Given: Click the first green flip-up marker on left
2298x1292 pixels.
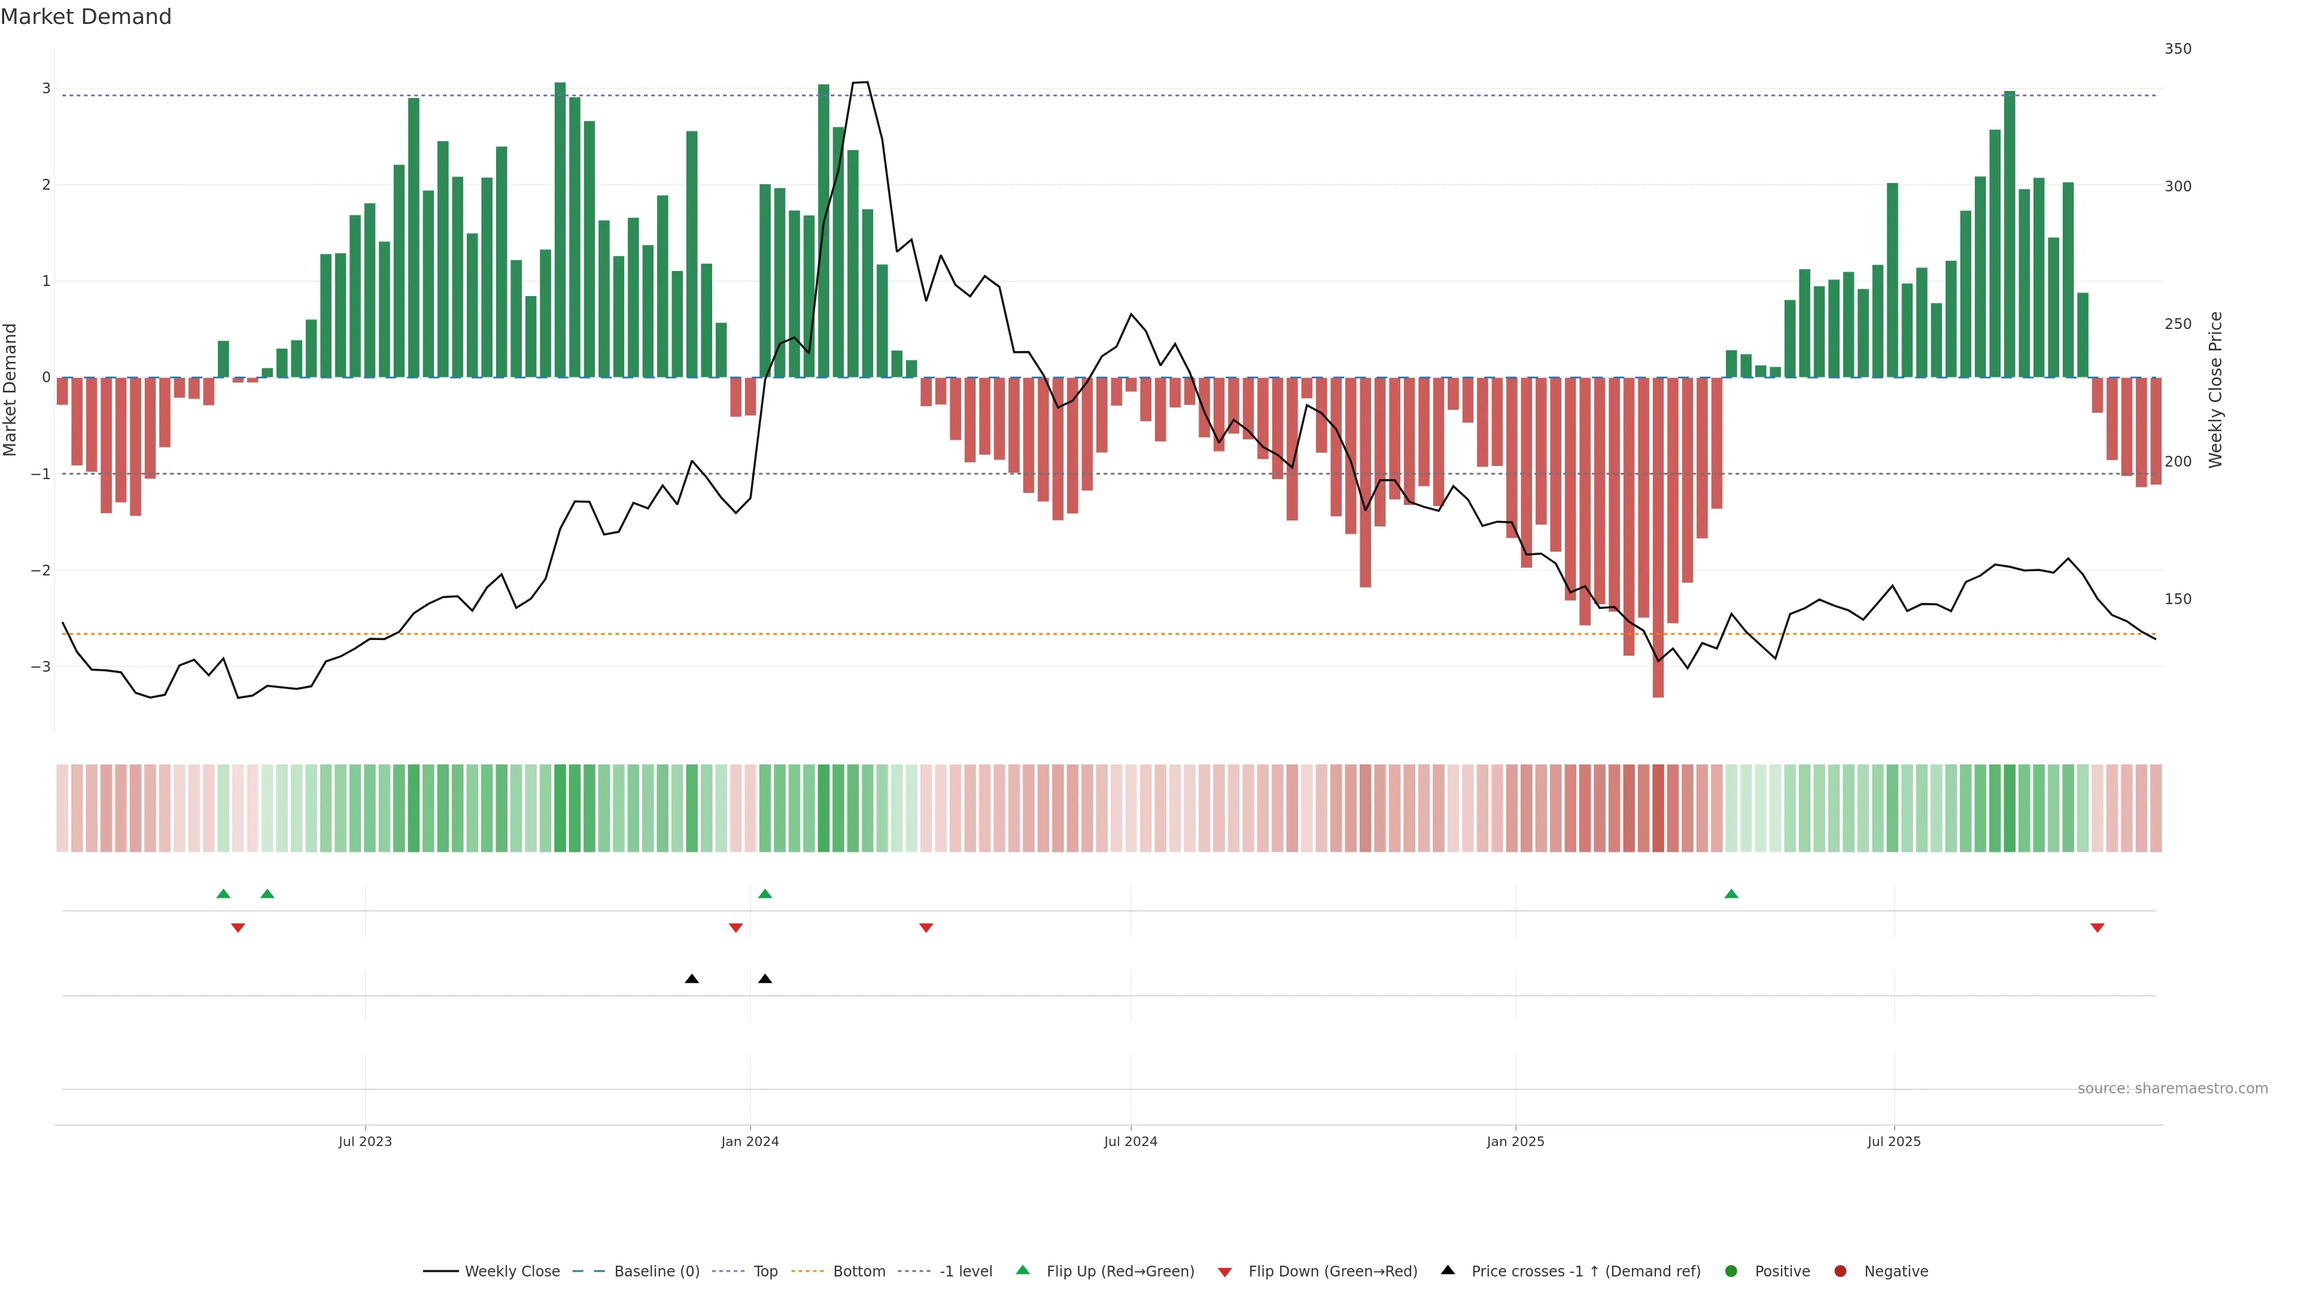Looking at the screenshot, I should coord(223,894).
